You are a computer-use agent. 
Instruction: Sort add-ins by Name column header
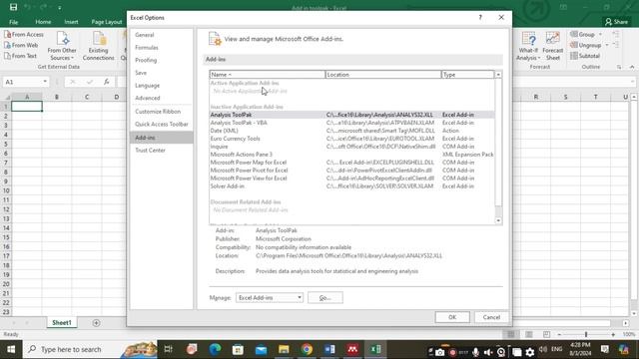pos(268,75)
